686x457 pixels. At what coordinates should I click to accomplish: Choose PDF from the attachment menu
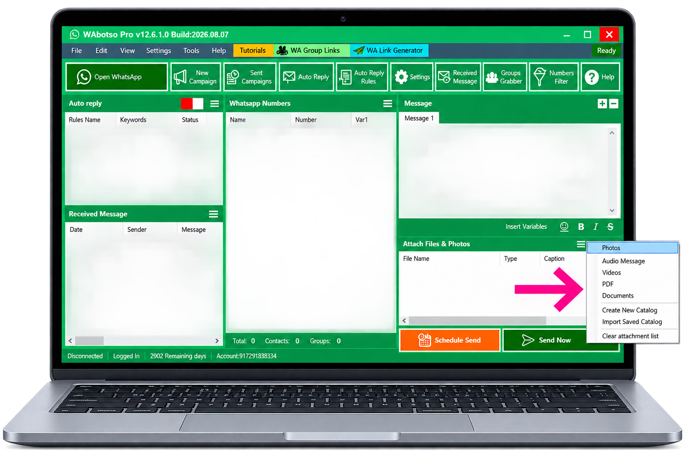(x=632, y=284)
